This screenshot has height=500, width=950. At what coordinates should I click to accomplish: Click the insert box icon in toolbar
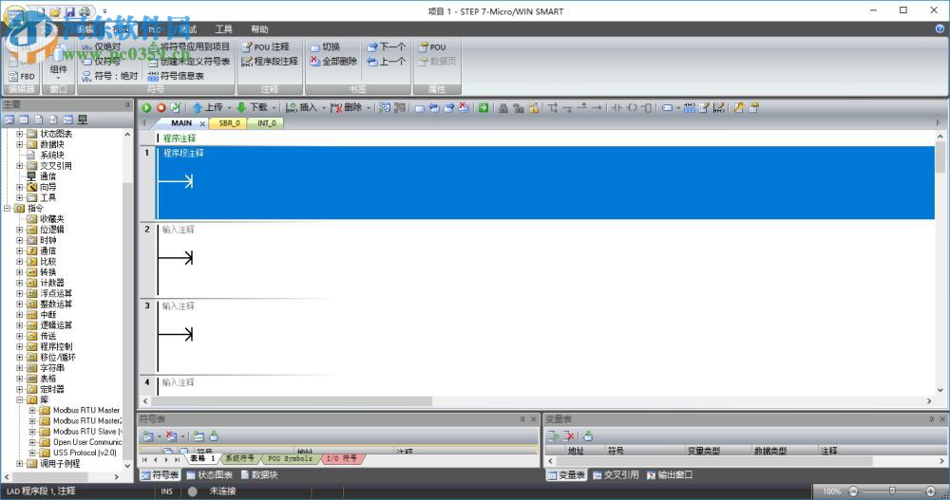(x=646, y=108)
